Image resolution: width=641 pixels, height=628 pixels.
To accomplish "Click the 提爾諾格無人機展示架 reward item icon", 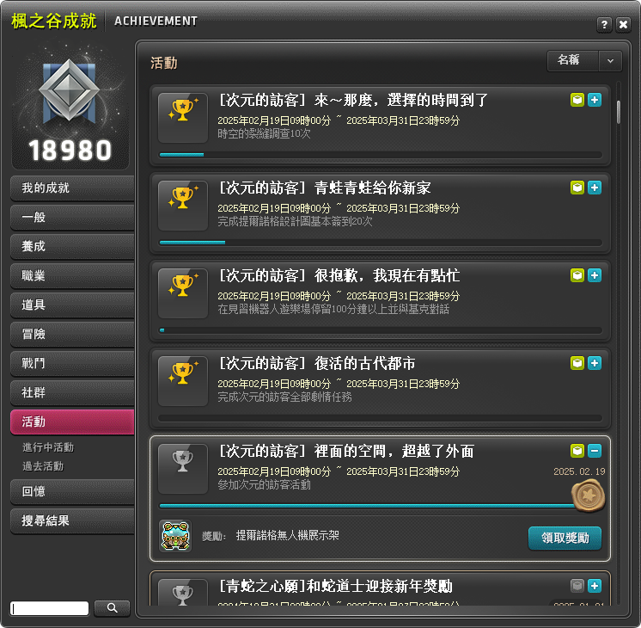I will [175, 536].
